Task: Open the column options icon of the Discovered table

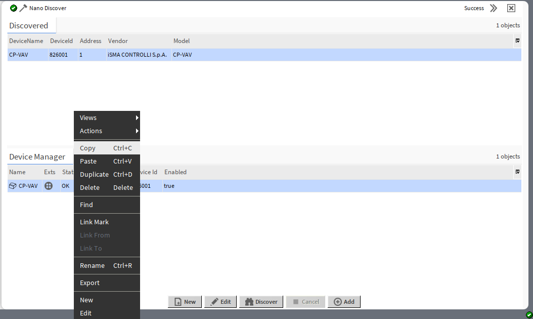Action: click(x=516, y=41)
